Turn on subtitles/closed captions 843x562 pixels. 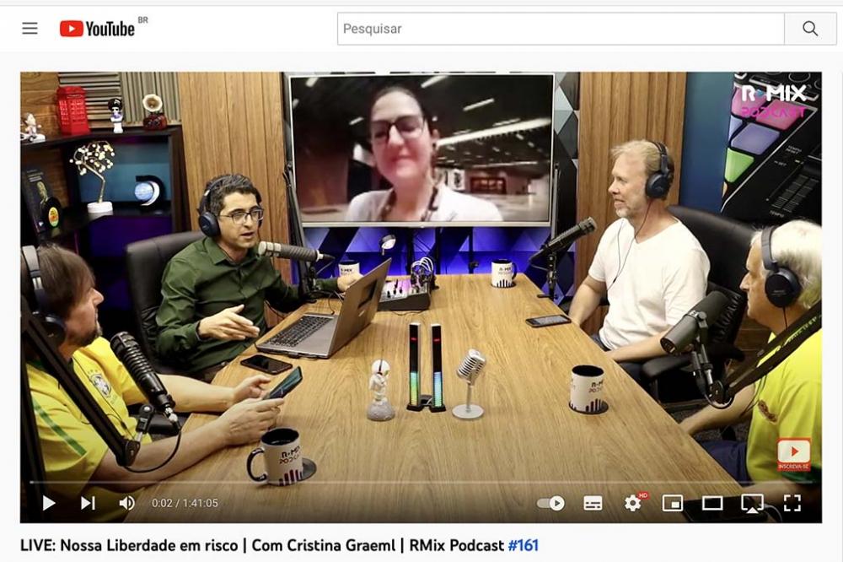(593, 503)
